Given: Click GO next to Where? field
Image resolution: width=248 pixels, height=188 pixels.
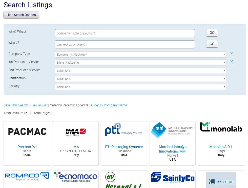Looking at the screenshot, I should (x=212, y=44).
